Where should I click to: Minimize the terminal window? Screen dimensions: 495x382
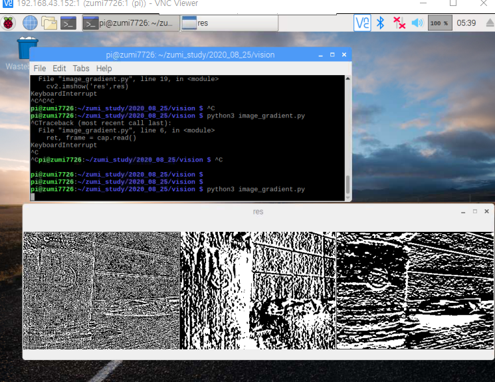pyautogui.click(x=320, y=55)
